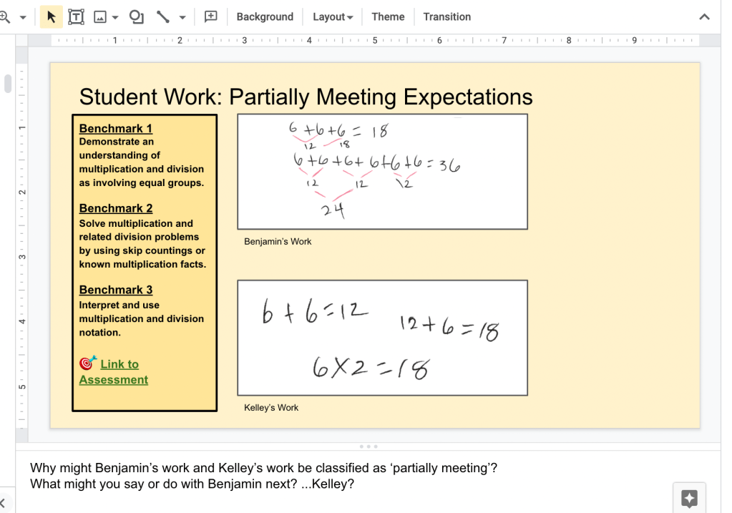
Task: Click the Background button
Action: 265,16
